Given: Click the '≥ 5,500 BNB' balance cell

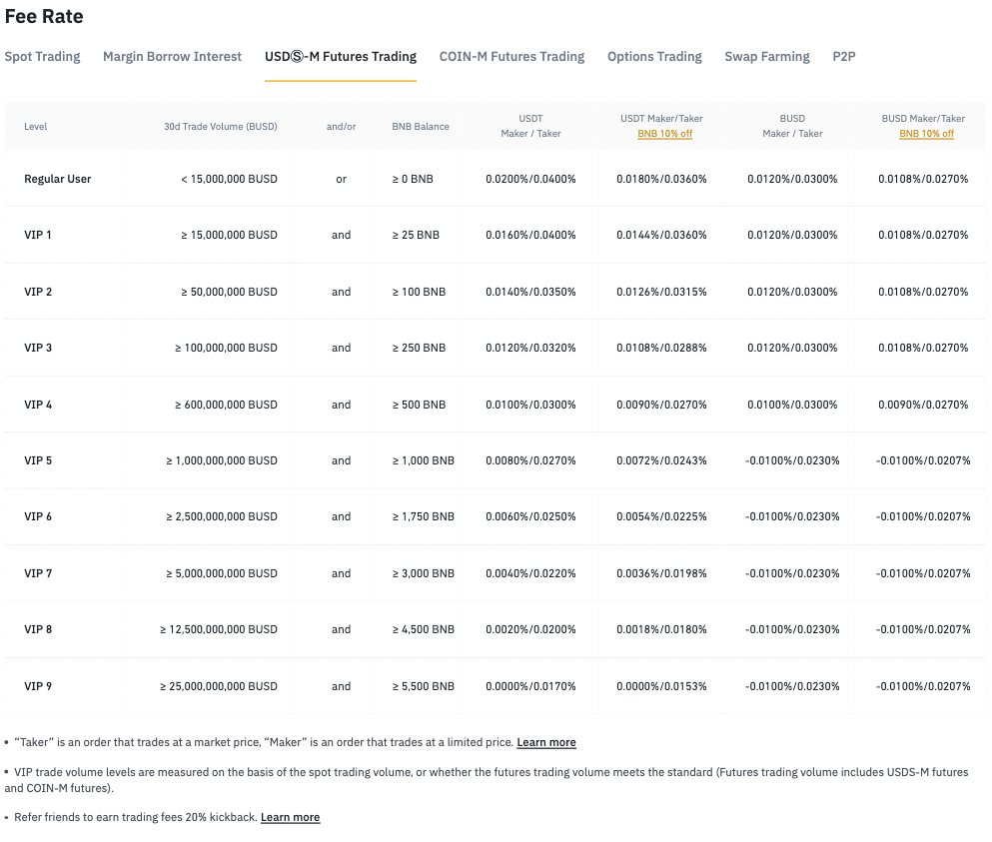Looking at the screenshot, I should coord(424,686).
